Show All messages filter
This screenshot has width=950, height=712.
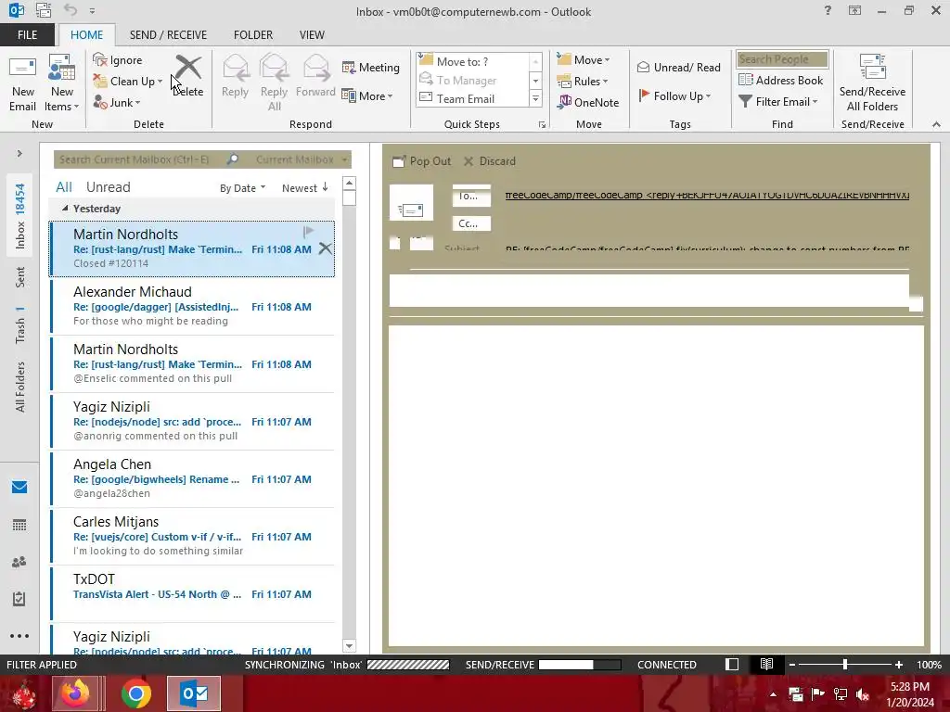64,187
